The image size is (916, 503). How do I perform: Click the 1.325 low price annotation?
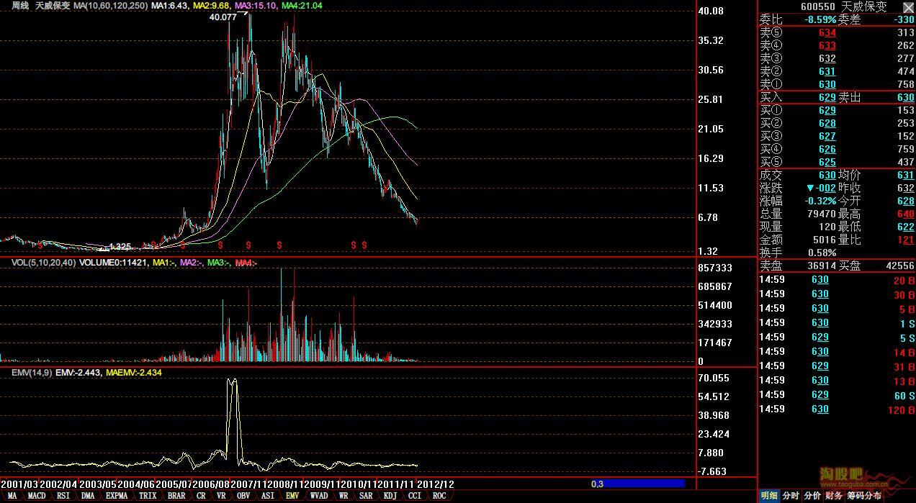(119, 247)
